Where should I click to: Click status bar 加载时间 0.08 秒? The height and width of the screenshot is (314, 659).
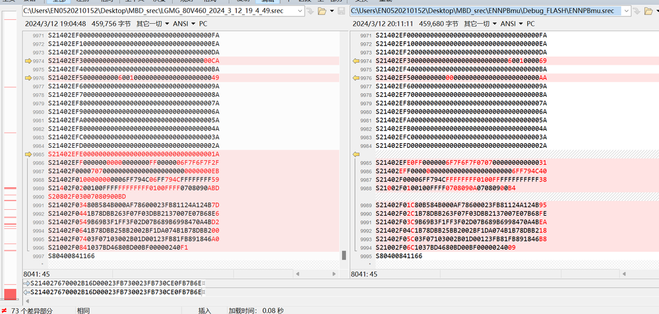[257, 311]
